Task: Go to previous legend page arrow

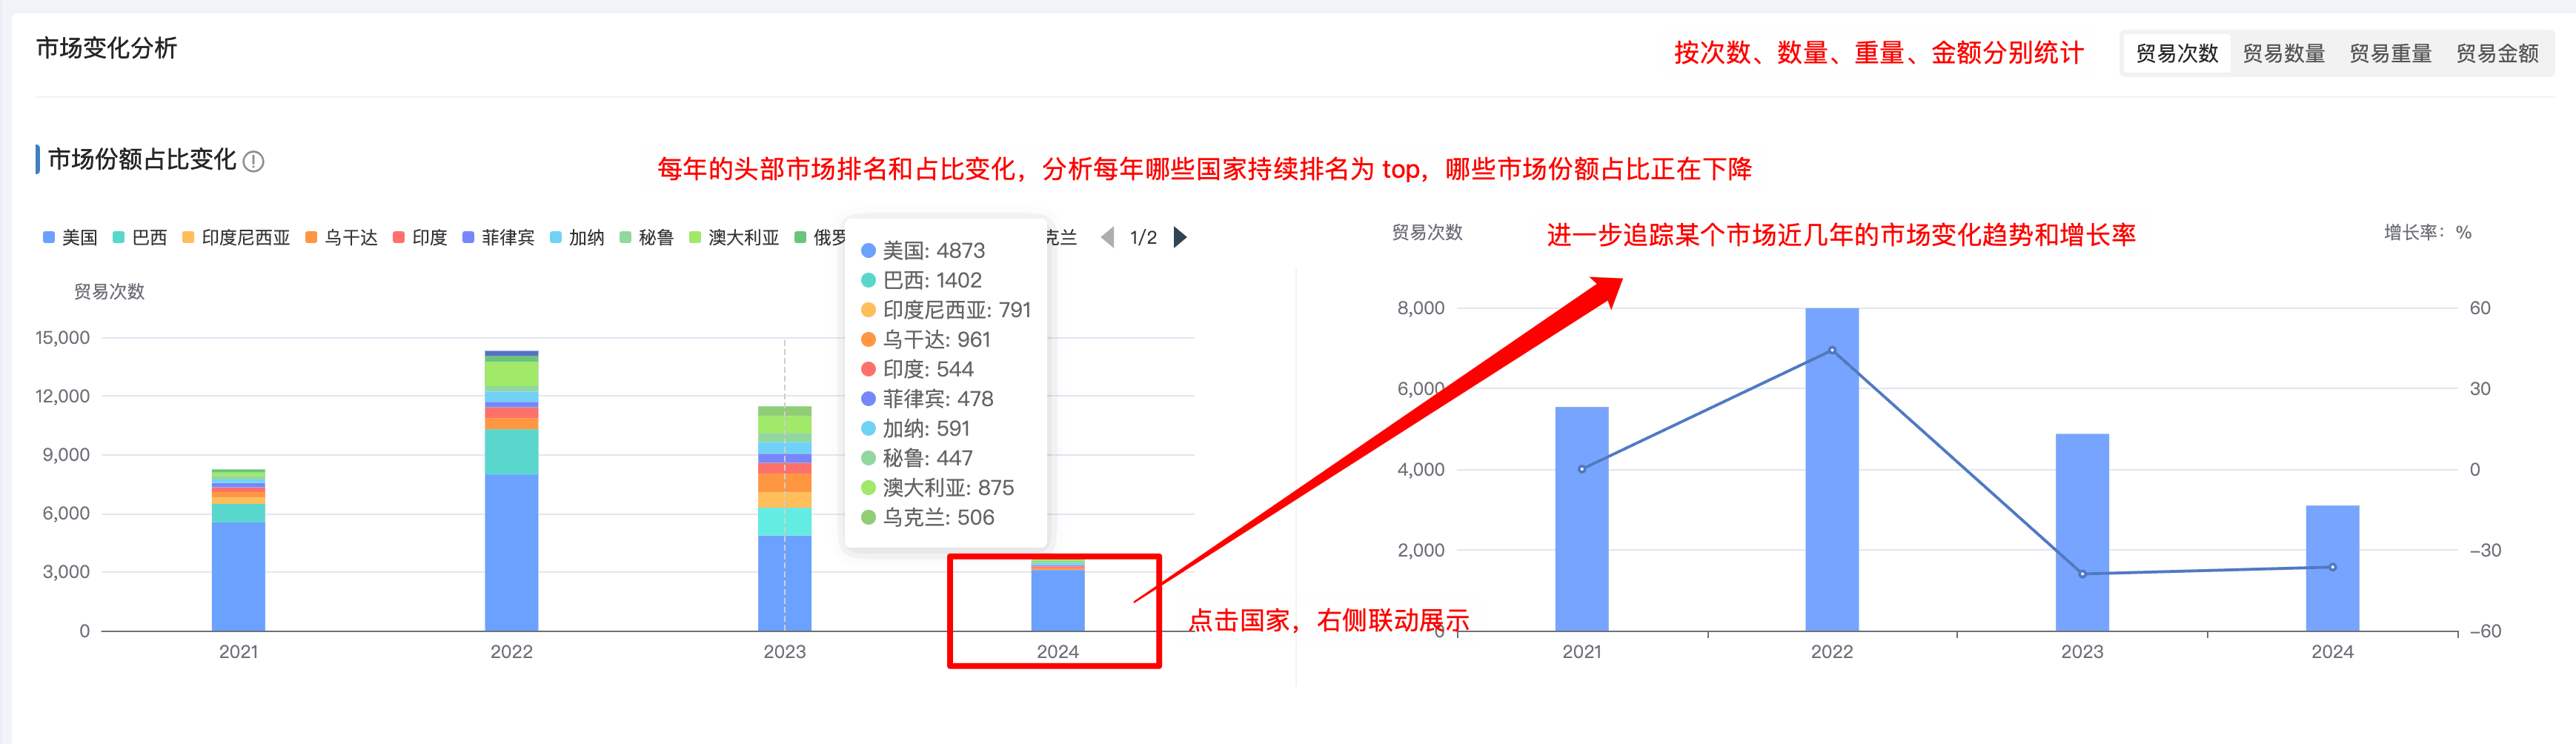Action: coord(1107,237)
